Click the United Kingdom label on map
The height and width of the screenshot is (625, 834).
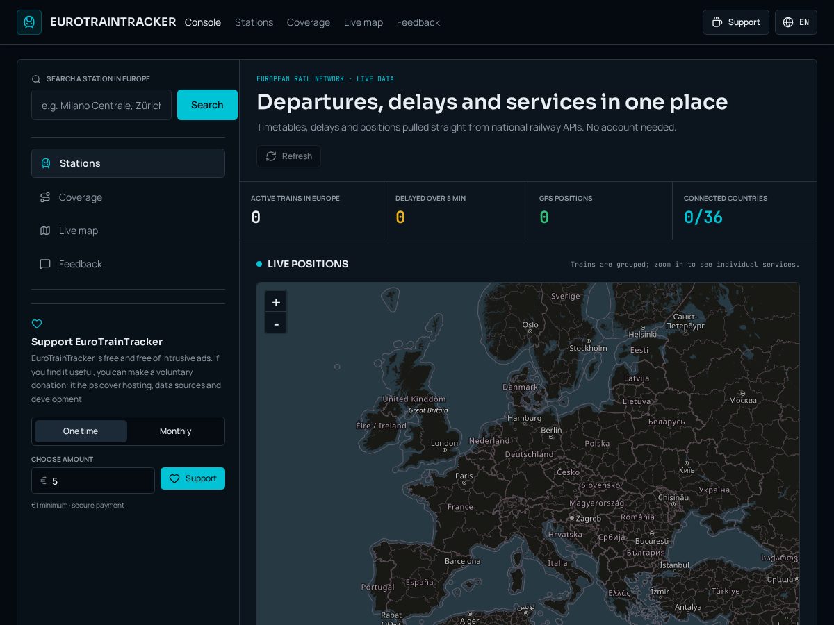click(414, 399)
